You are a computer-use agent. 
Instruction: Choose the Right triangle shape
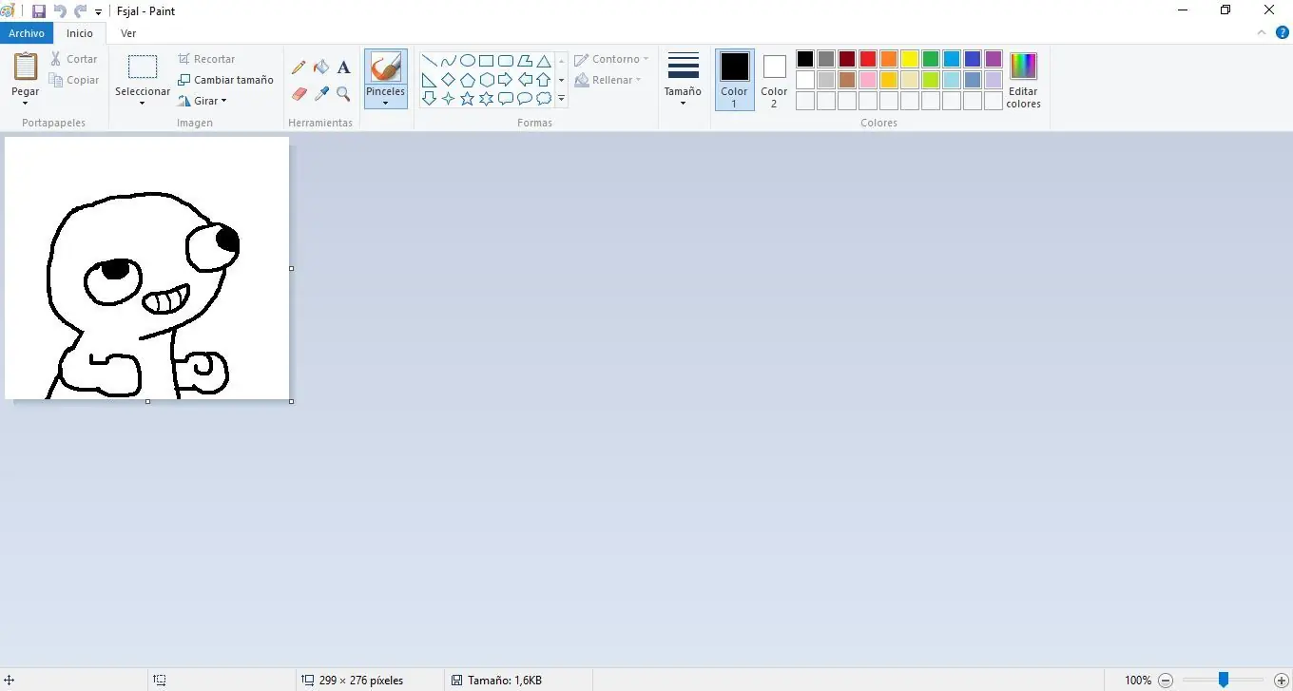(x=430, y=80)
